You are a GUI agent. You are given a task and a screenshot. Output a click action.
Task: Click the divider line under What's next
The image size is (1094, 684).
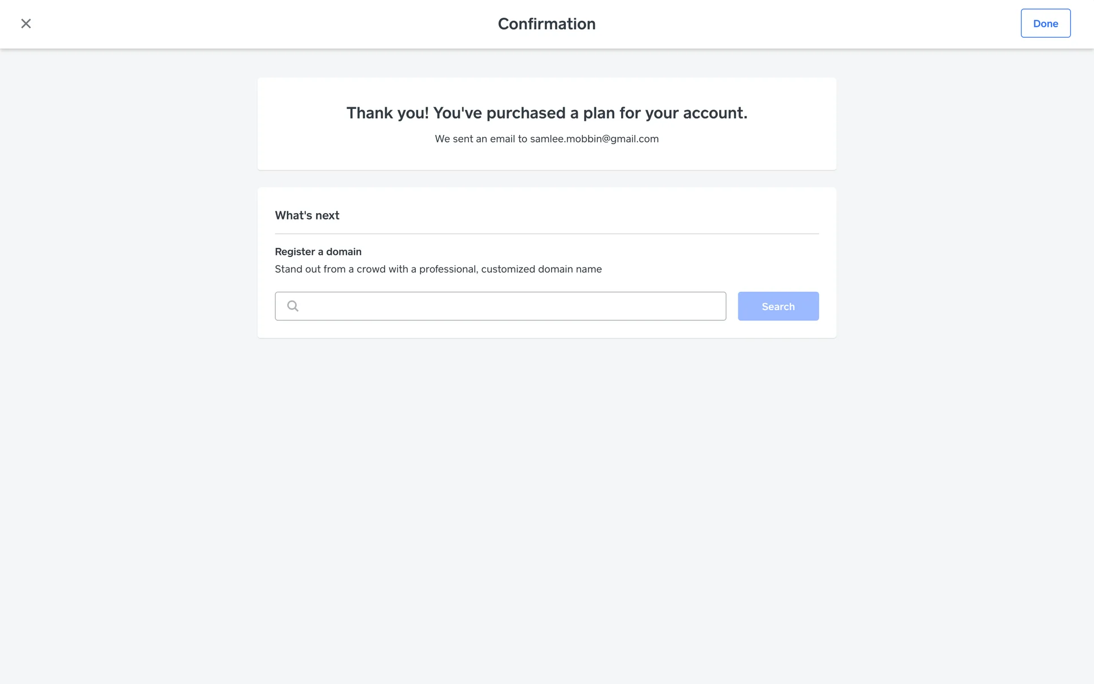[x=546, y=234]
